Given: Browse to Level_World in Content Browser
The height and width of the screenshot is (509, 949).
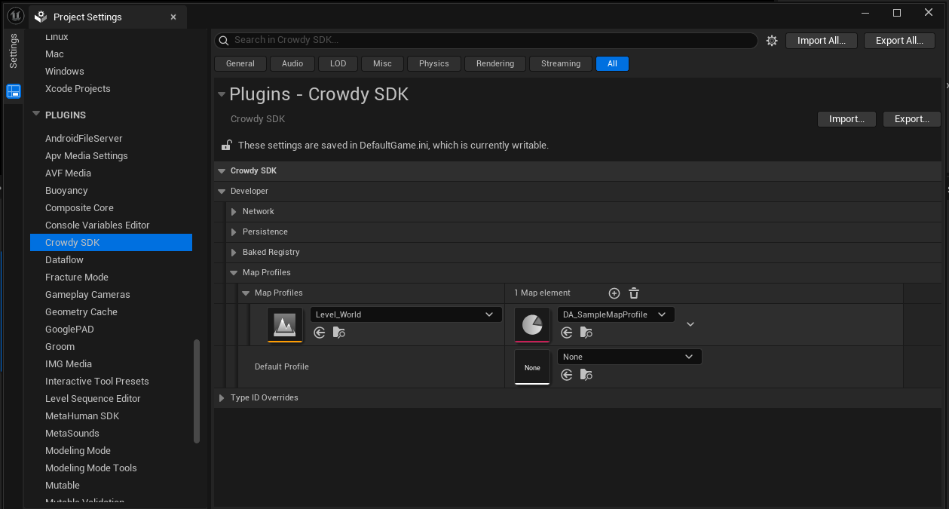Looking at the screenshot, I should point(339,333).
